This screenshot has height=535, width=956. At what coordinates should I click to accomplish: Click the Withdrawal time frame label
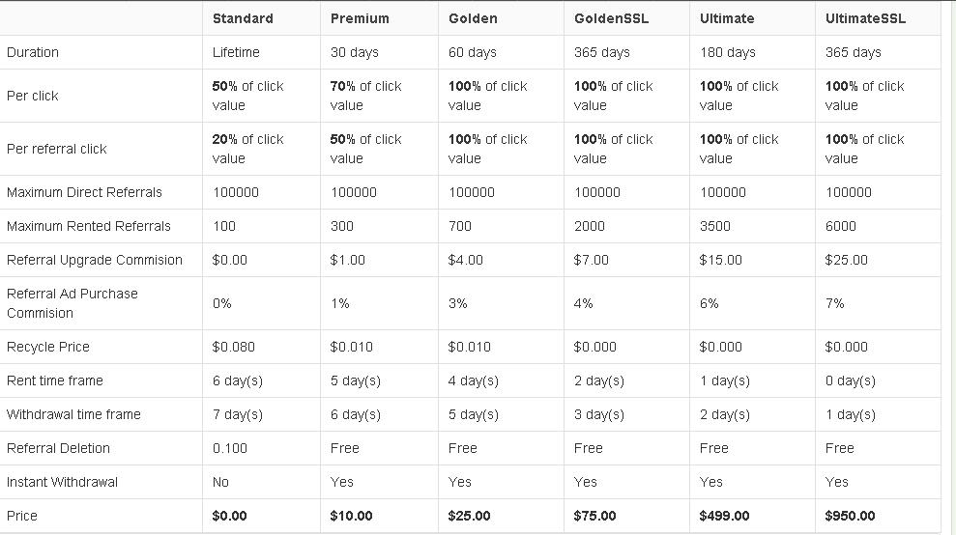point(73,414)
